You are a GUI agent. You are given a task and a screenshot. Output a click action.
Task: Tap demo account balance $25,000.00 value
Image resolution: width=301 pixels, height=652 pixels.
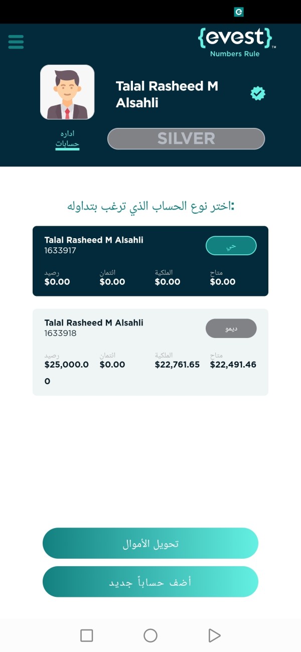[x=67, y=373]
